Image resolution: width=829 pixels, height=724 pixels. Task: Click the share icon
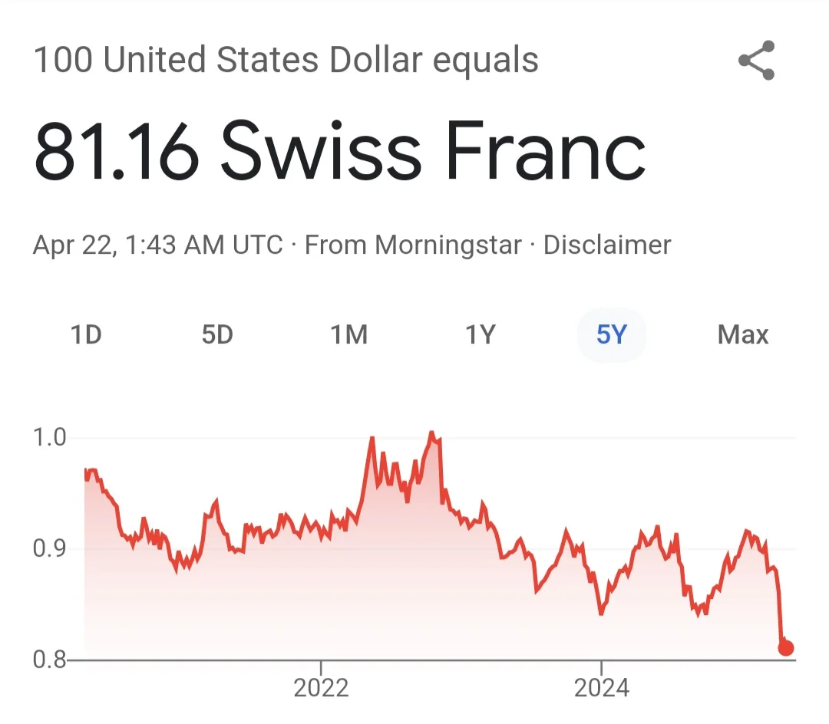[x=756, y=61]
